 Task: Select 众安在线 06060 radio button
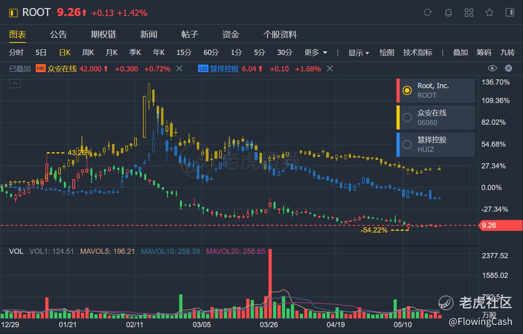[407, 117]
